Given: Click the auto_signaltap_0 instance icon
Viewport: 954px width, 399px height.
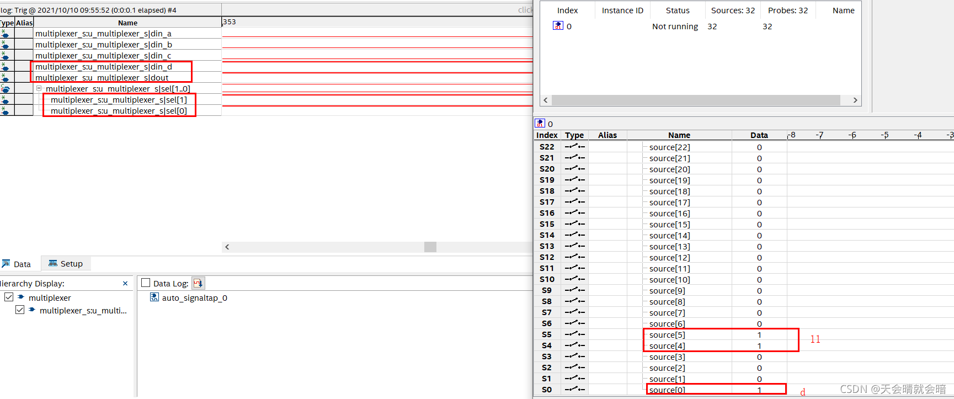Looking at the screenshot, I should [154, 297].
